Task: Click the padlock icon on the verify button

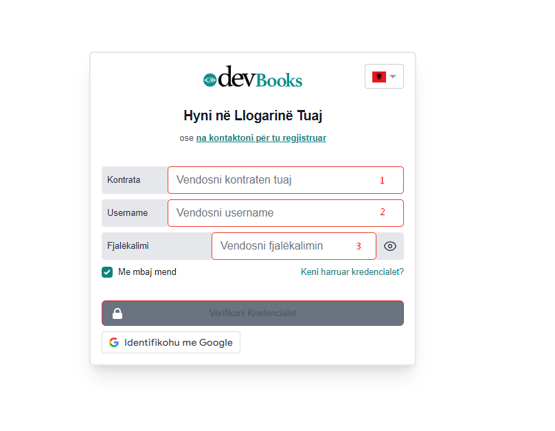Action: [117, 313]
